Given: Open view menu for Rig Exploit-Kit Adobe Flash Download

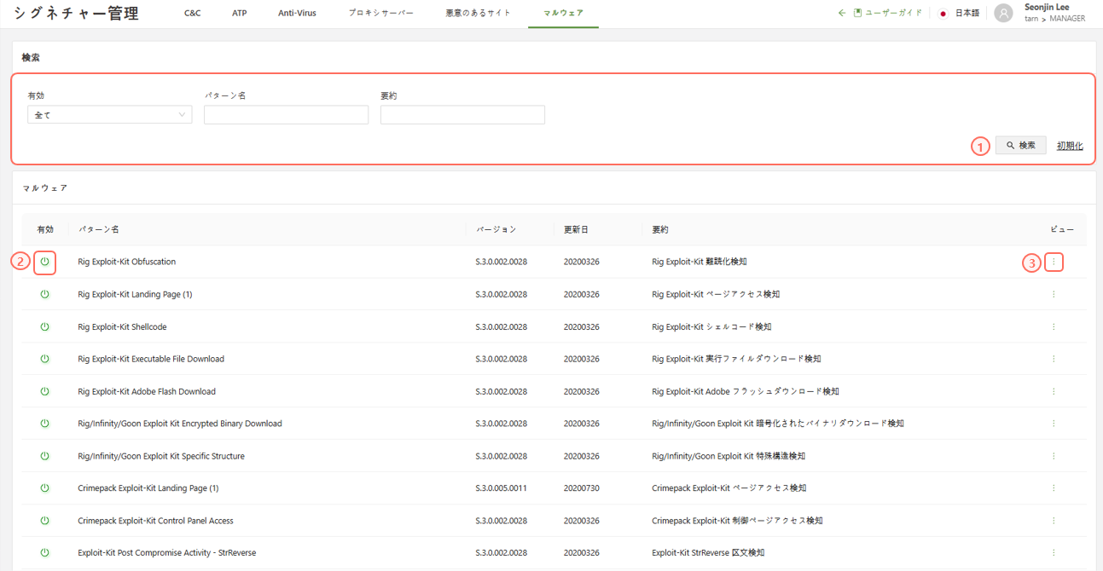Looking at the screenshot, I should 1054,392.
